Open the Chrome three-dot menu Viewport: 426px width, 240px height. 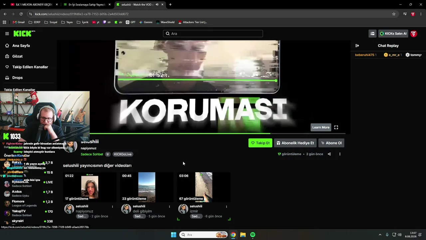421,14
